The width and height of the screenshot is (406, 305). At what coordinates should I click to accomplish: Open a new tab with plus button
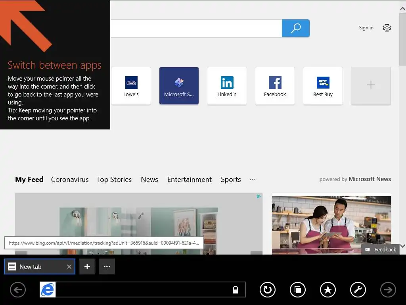click(x=87, y=266)
